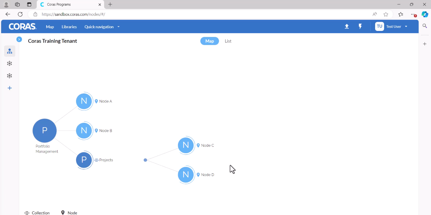Open the favorites list icon
Image resolution: width=431 pixels, height=215 pixels.
[x=401, y=14]
